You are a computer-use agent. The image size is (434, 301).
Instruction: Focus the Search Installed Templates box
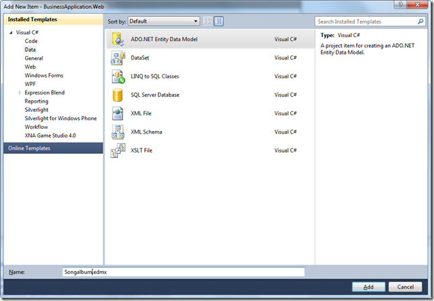[x=370, y=22]
